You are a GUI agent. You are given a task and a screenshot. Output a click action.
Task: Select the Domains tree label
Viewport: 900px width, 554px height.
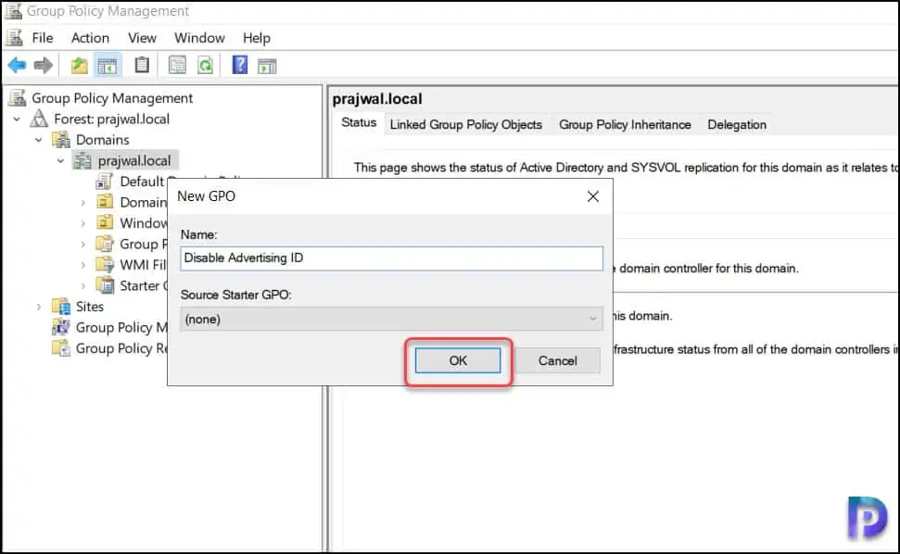tap(102, 139)
